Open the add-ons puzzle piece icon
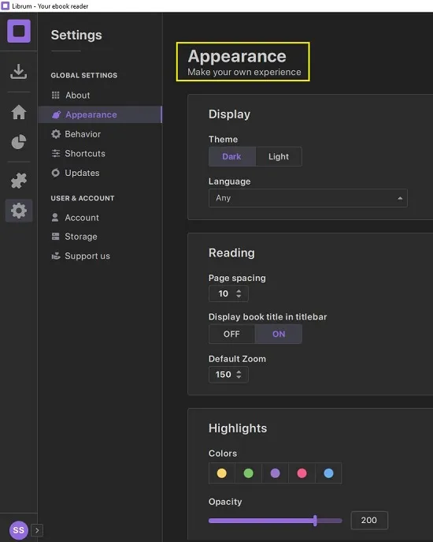 19,181
